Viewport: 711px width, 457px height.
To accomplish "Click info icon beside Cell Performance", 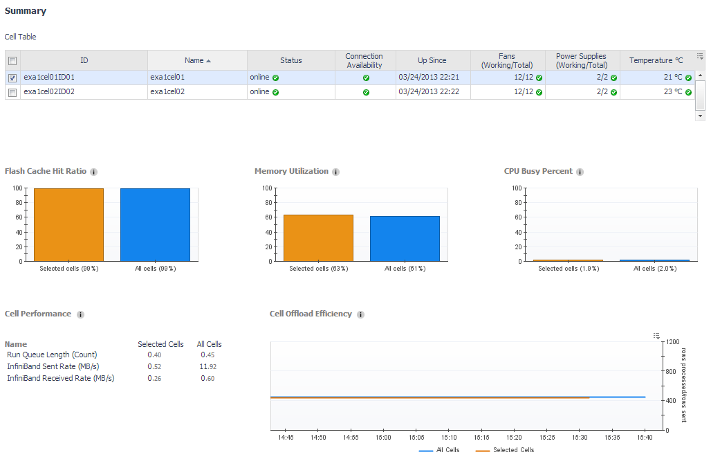I will pos(80,314).
